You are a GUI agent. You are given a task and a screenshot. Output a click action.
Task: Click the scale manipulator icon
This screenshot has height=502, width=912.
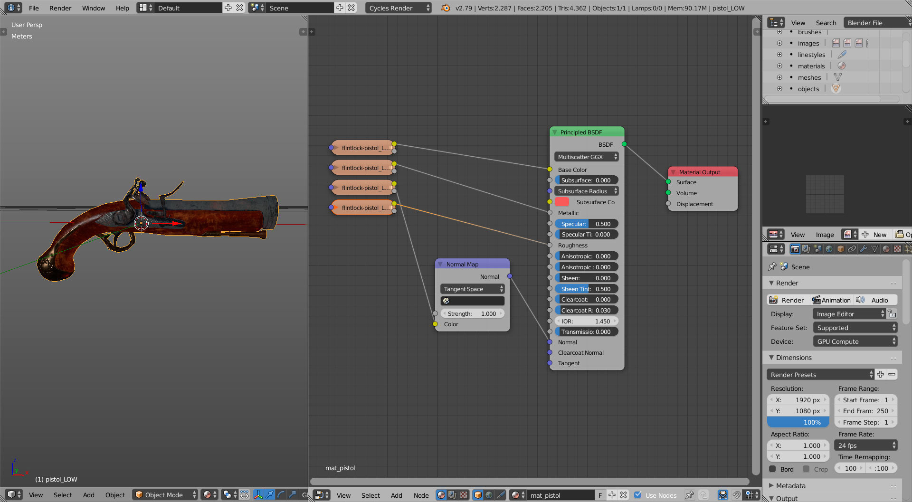tap(293, 495)
